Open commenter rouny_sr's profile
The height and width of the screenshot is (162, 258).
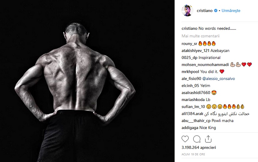189,44
